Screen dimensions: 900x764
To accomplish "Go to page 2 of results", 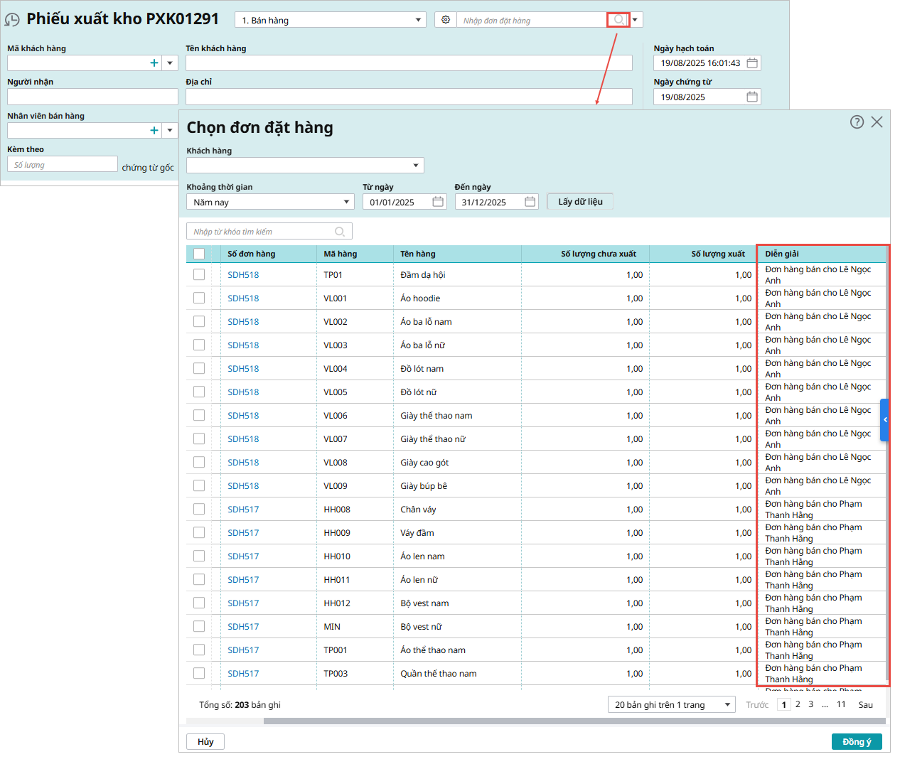I will [798, 704].
